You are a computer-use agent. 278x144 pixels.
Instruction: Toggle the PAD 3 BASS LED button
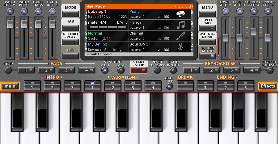click(x=38, y=11)
